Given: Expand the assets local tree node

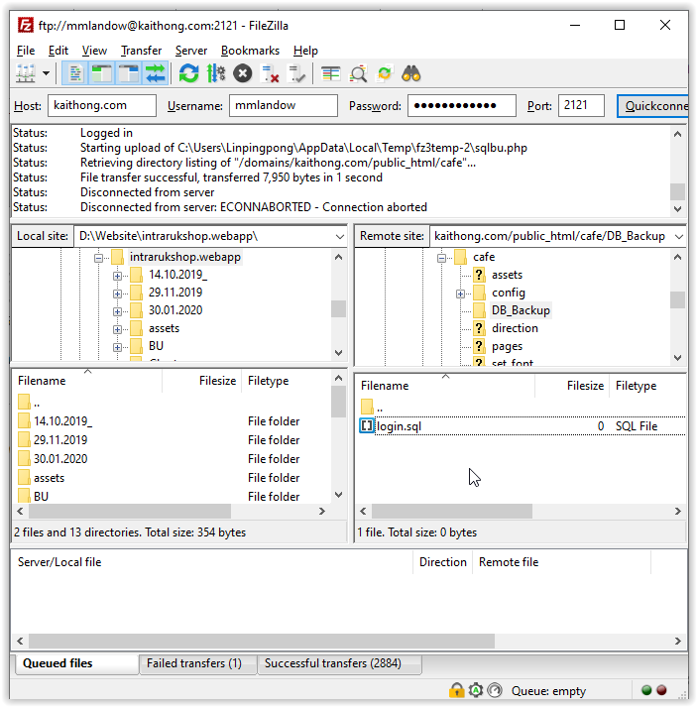Looking at the screenshot, I should pyautogui.click(x=117, y=329).
